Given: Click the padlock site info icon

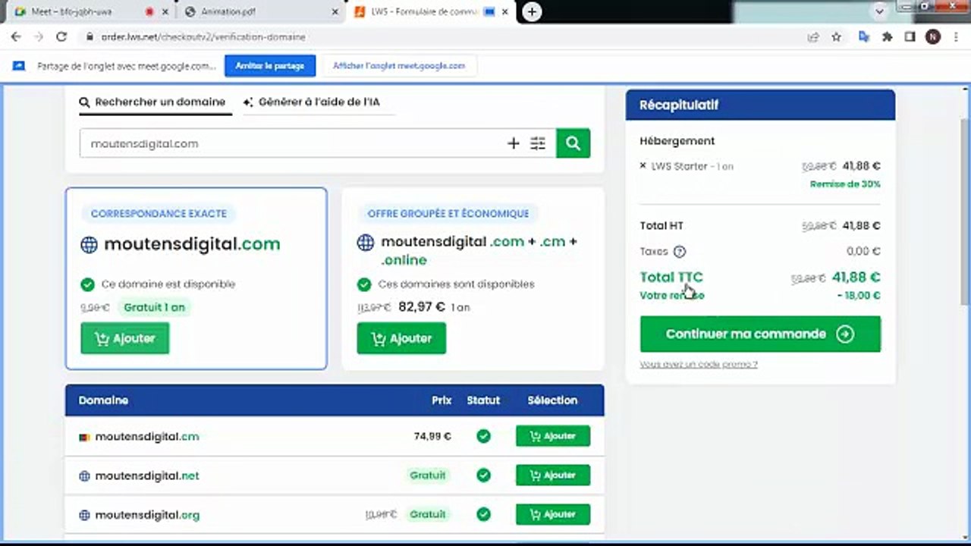Looking at the screenshot, I should click(90, 36).
